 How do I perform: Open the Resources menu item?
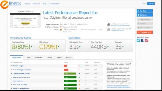36,4
